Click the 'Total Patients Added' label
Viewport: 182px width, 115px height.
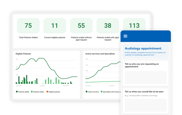[x=28, y=38]
